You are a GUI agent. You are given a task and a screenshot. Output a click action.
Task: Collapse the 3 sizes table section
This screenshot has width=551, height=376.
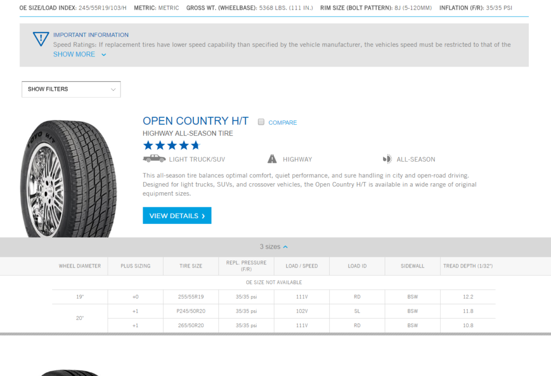click(x=274, y=247)
